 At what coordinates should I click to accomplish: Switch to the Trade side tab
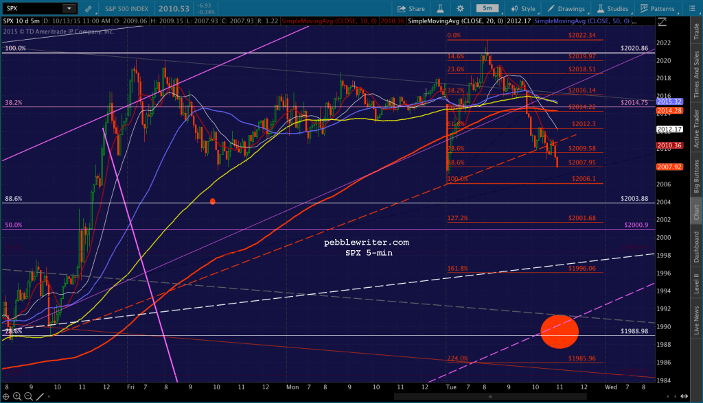click(696, 31)
